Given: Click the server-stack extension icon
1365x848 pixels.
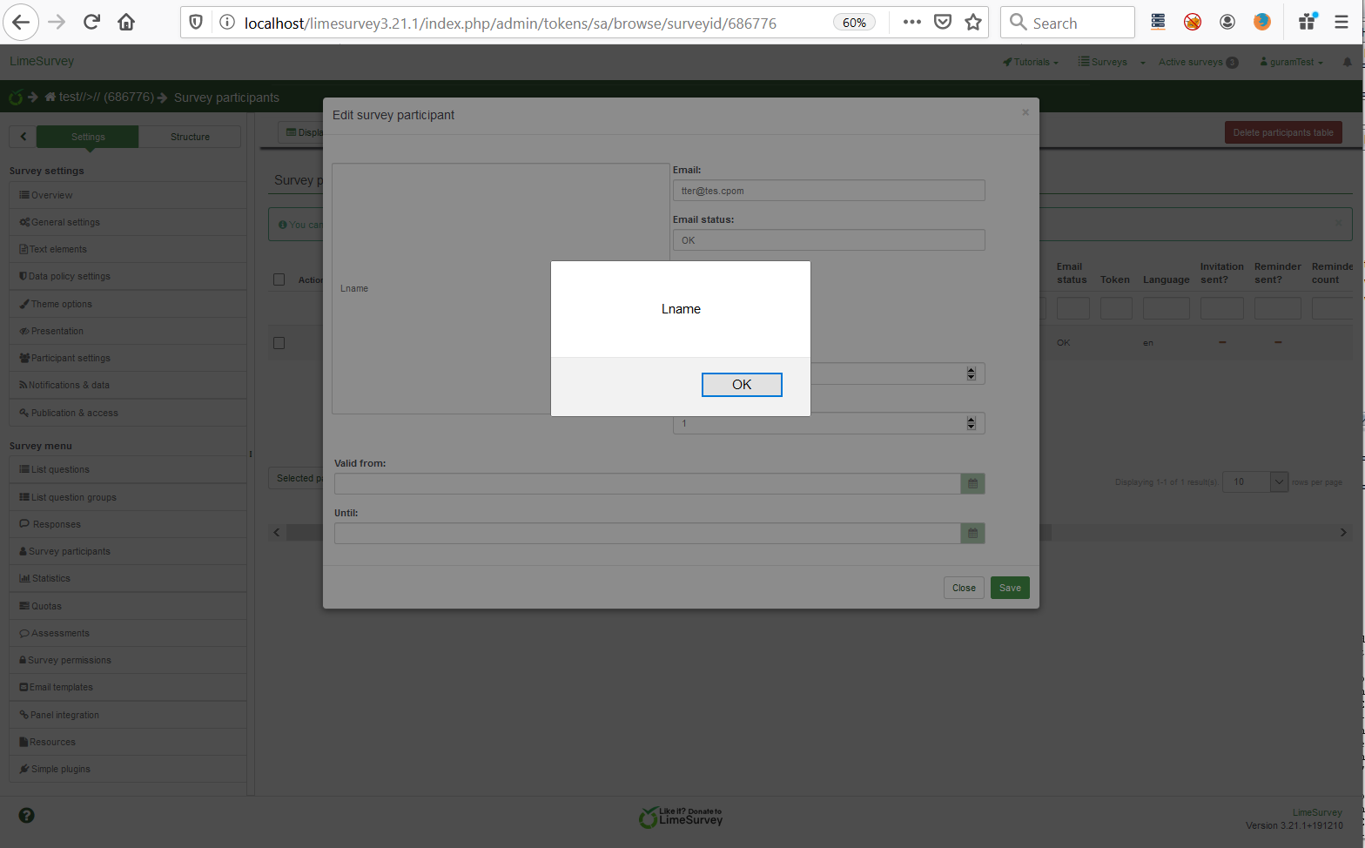Looking at the screenshot, I should (x=1158, y=23).
